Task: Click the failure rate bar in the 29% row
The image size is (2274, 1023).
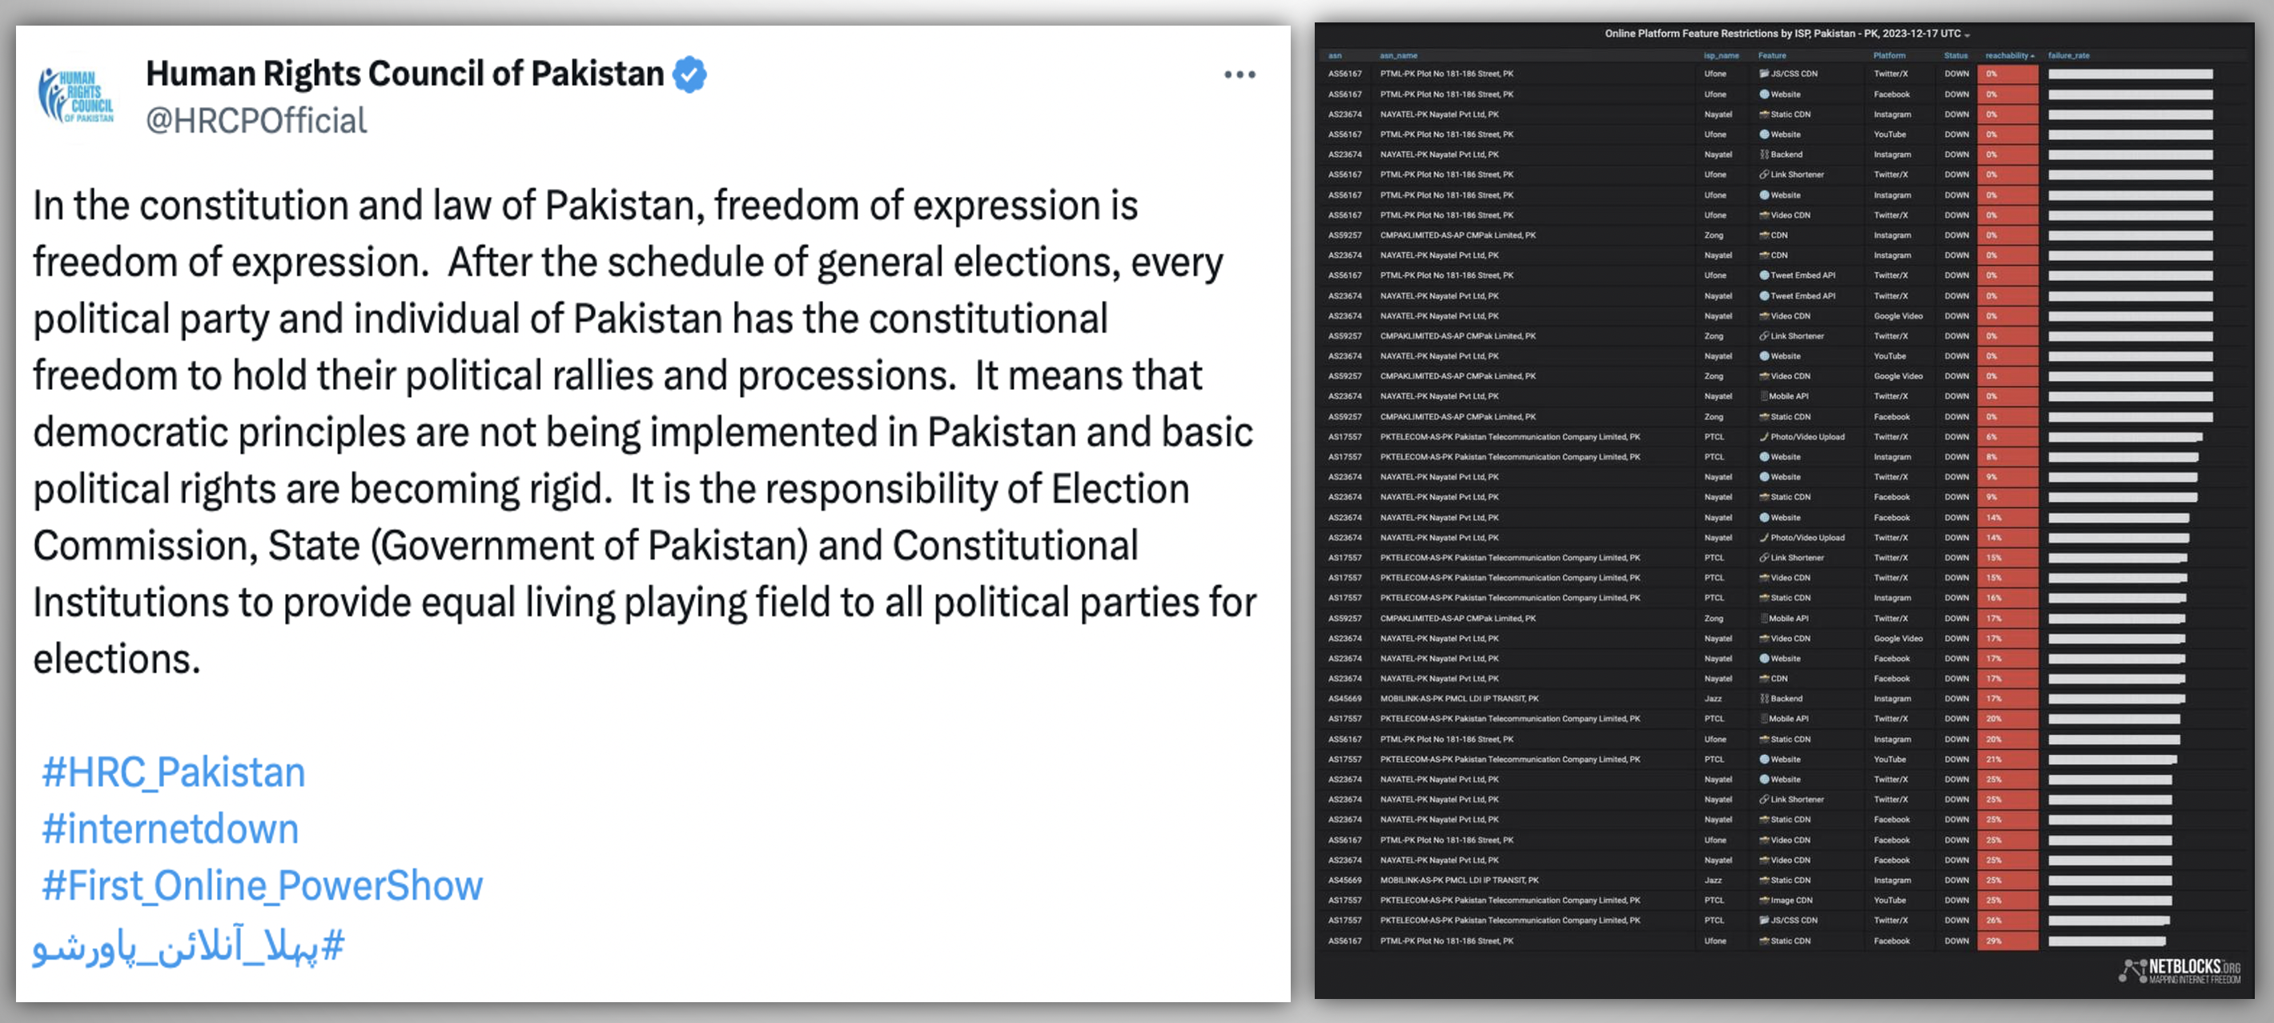Action: [2107, 941]
